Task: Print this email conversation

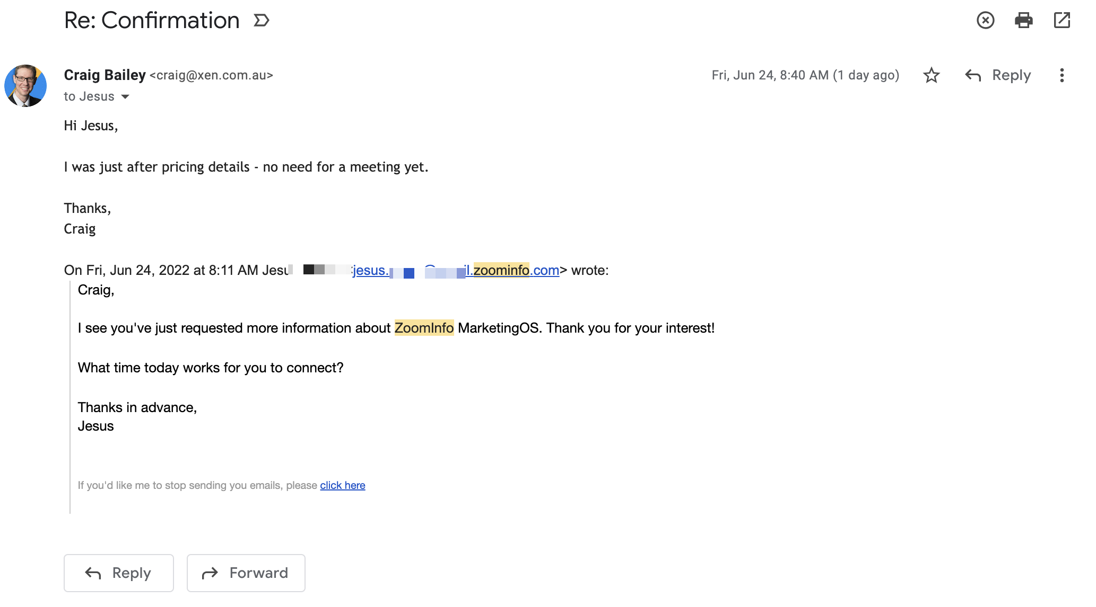Action: (x=1023, y=21)
